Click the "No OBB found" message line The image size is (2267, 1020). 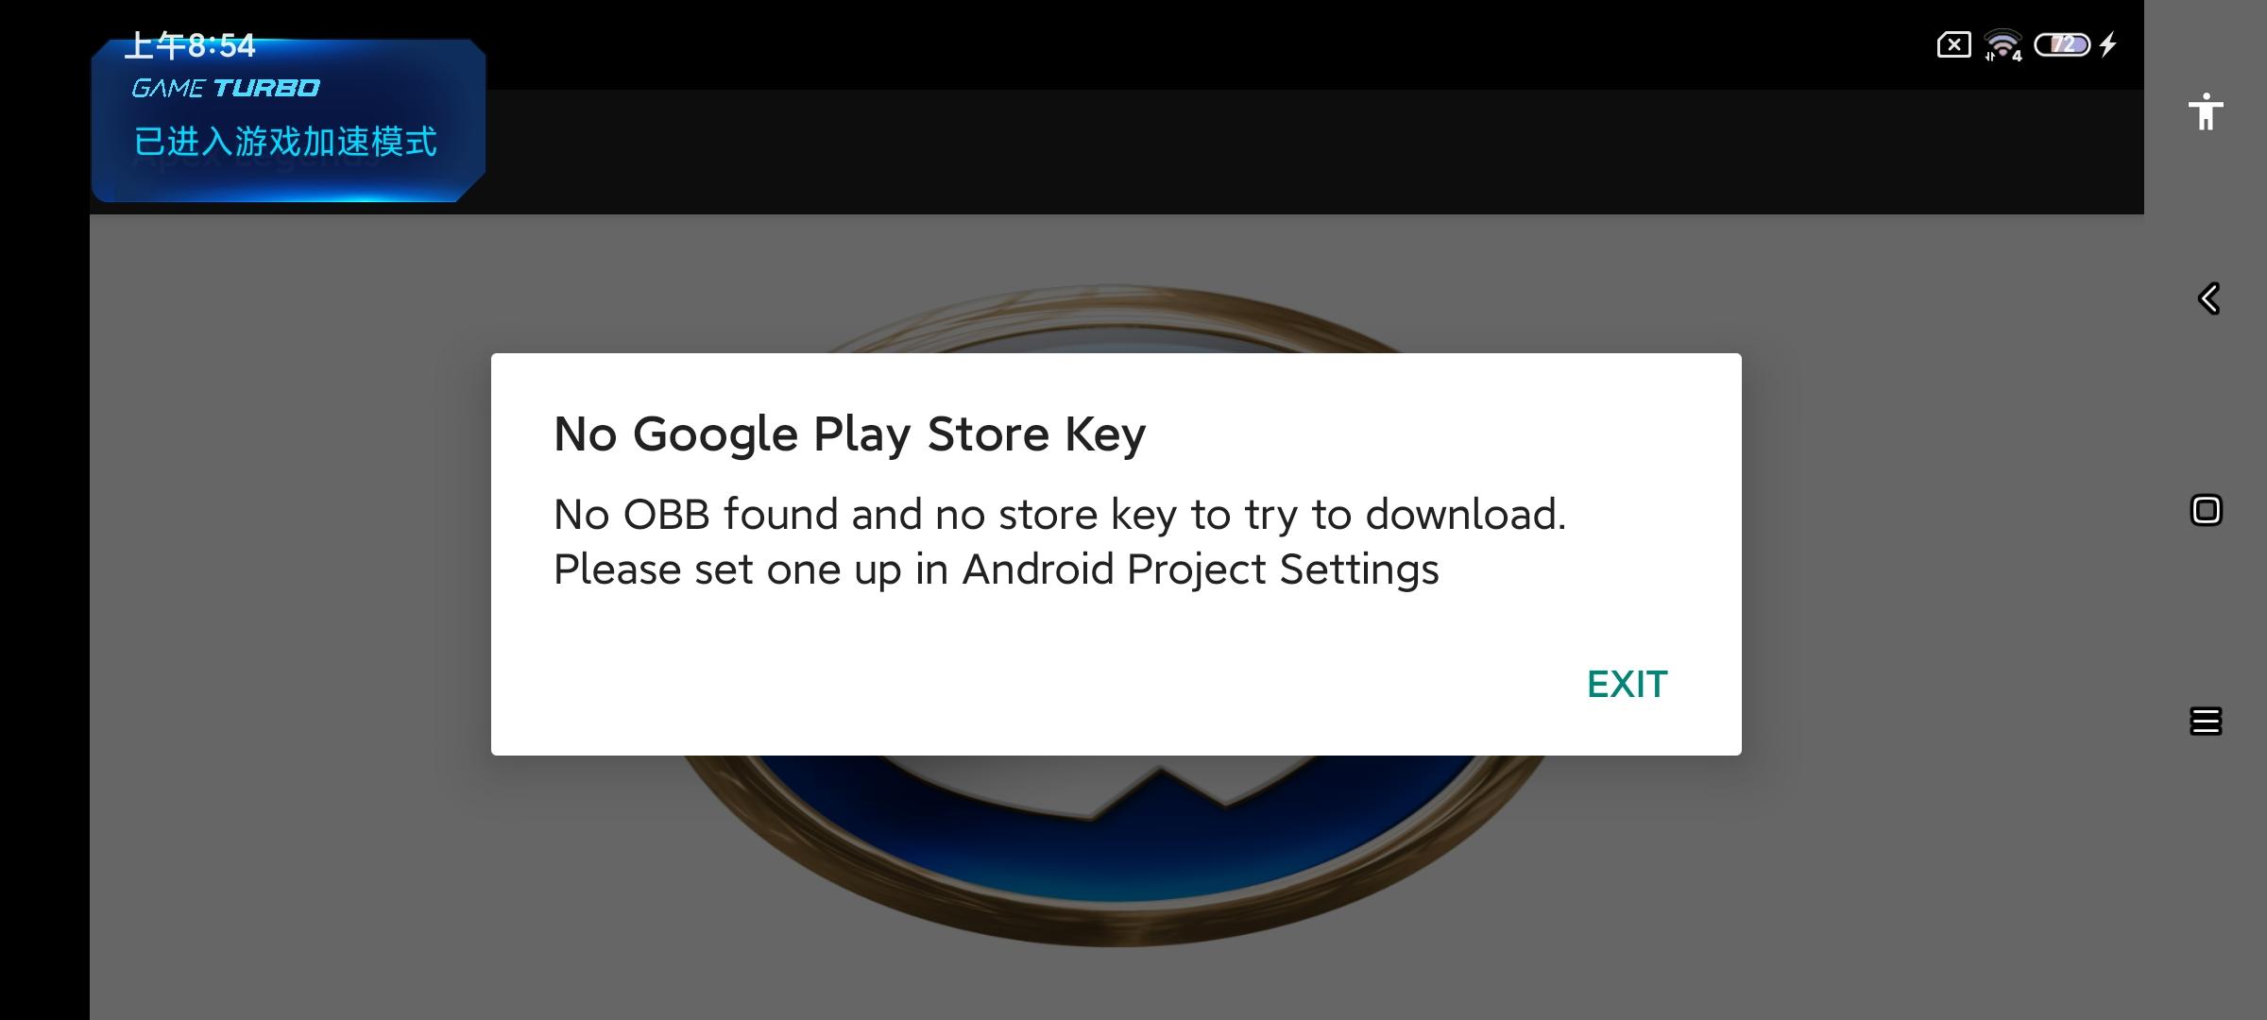[1059, 515]
